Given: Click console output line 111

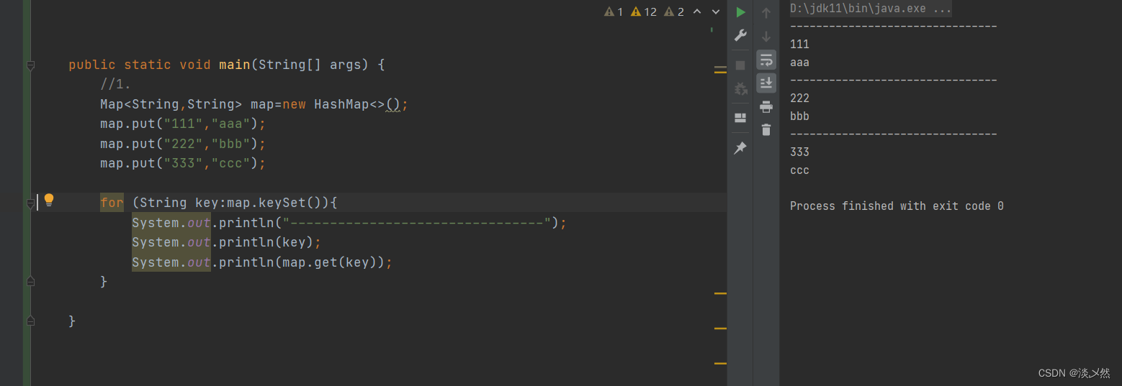Looking at the screenshot, I should (799, 45).
